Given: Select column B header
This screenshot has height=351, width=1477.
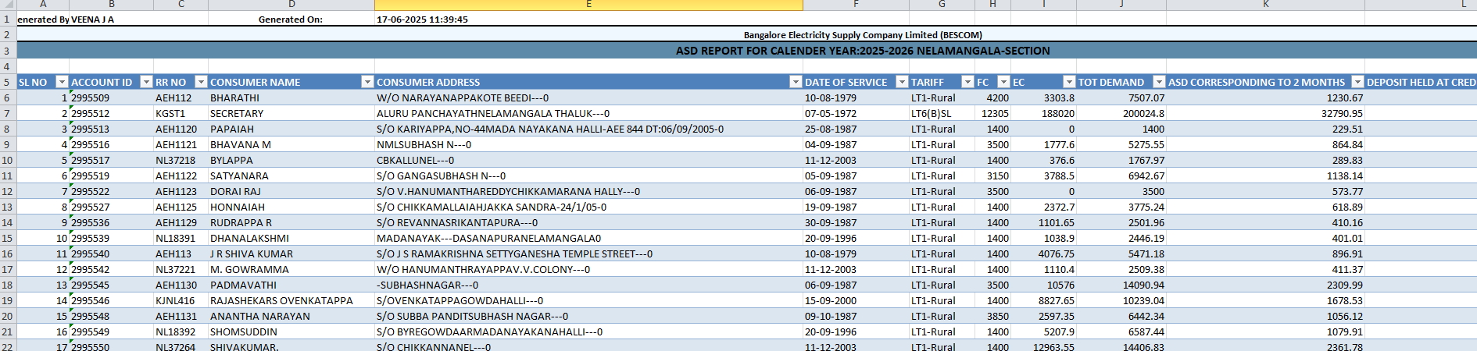Looking at the screenshot, I should [x=111, y=5].
